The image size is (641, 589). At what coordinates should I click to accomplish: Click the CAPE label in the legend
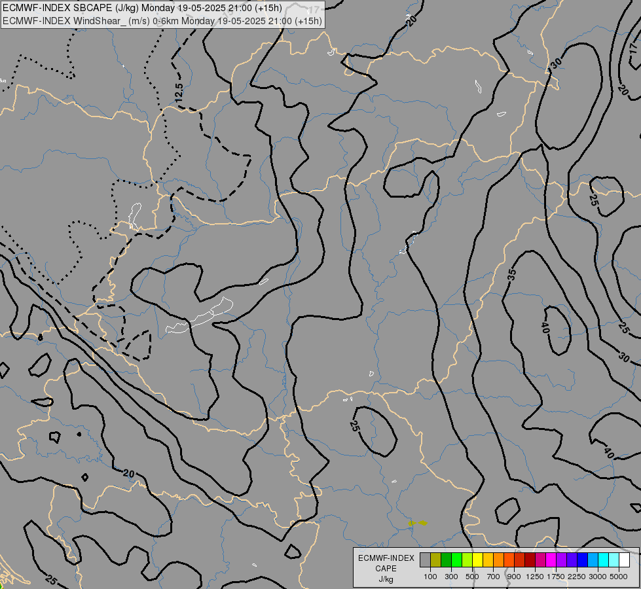[x=386, y=569]
